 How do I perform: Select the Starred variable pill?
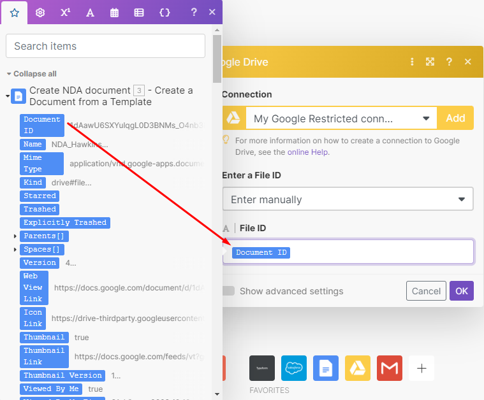(40, 196)
